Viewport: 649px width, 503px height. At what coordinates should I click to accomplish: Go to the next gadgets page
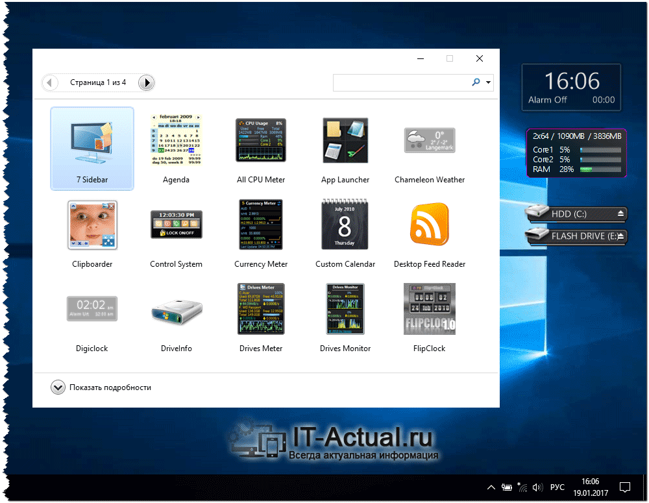tap(147, 83)
